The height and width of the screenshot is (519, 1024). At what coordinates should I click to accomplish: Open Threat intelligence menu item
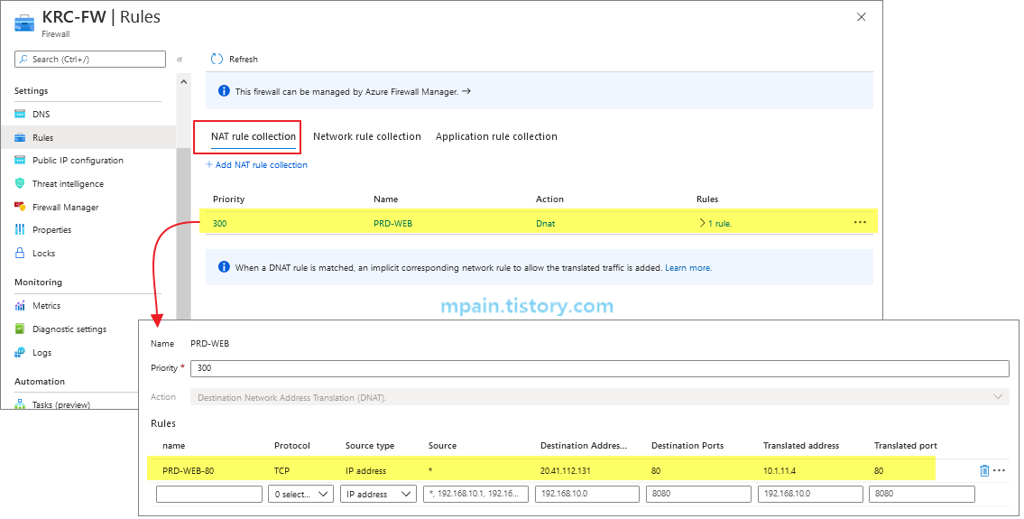tap(68, 184)
